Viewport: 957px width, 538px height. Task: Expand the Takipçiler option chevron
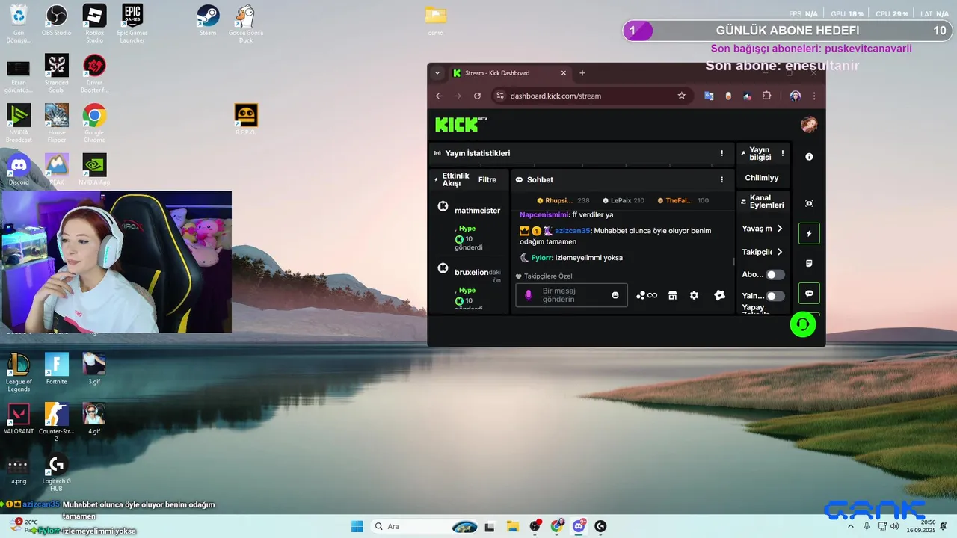click(x=780, y=252)
